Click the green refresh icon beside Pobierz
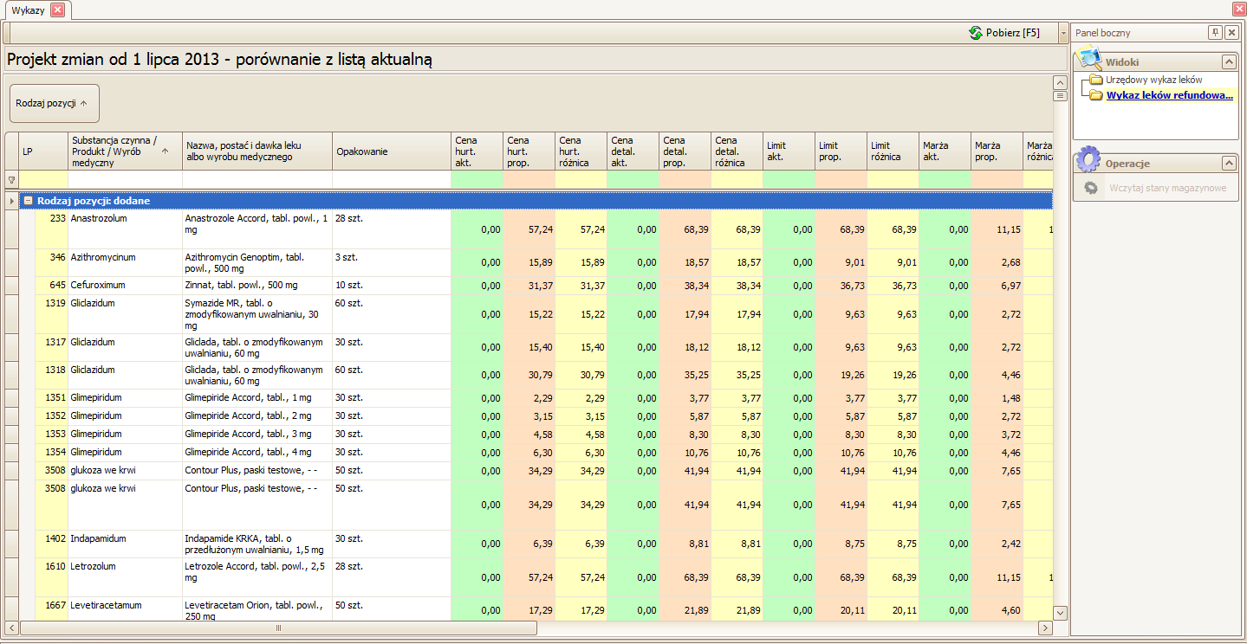 click(x=976, y=33)
